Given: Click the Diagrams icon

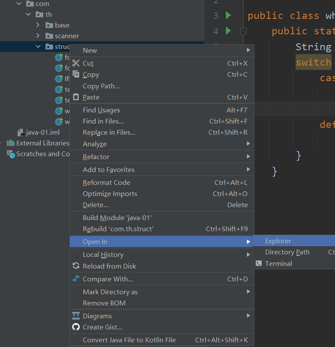Looking at the screenshot, I should 76,316.
